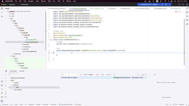Open the Date filter dropdown

click(103, 74)
